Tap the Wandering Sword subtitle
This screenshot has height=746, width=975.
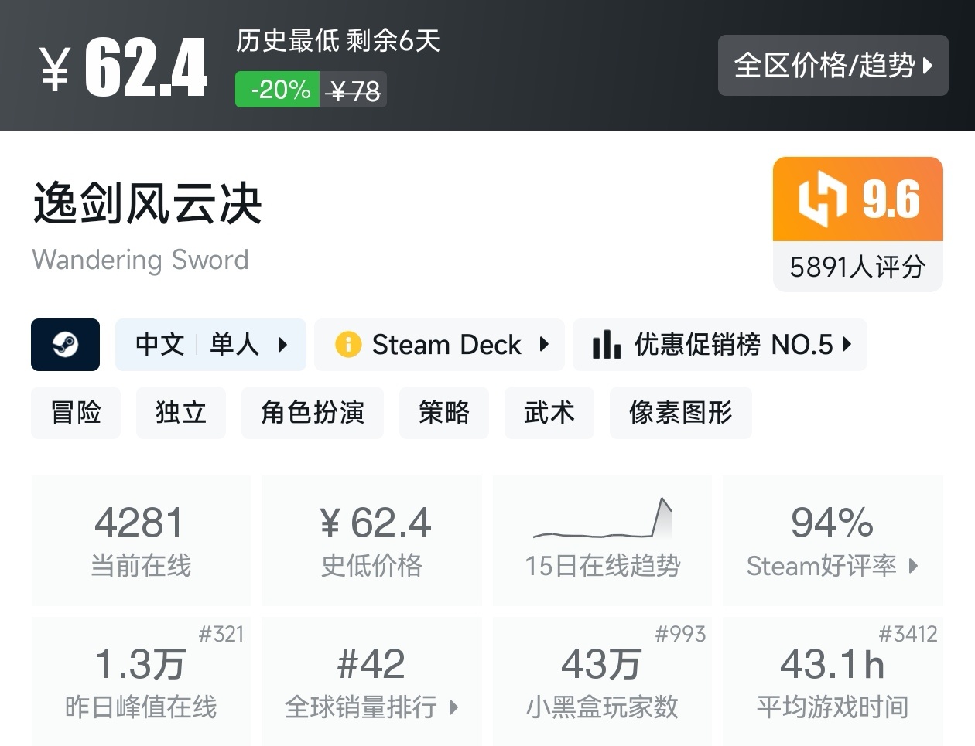pyautogui.click(x=141, y=260)
